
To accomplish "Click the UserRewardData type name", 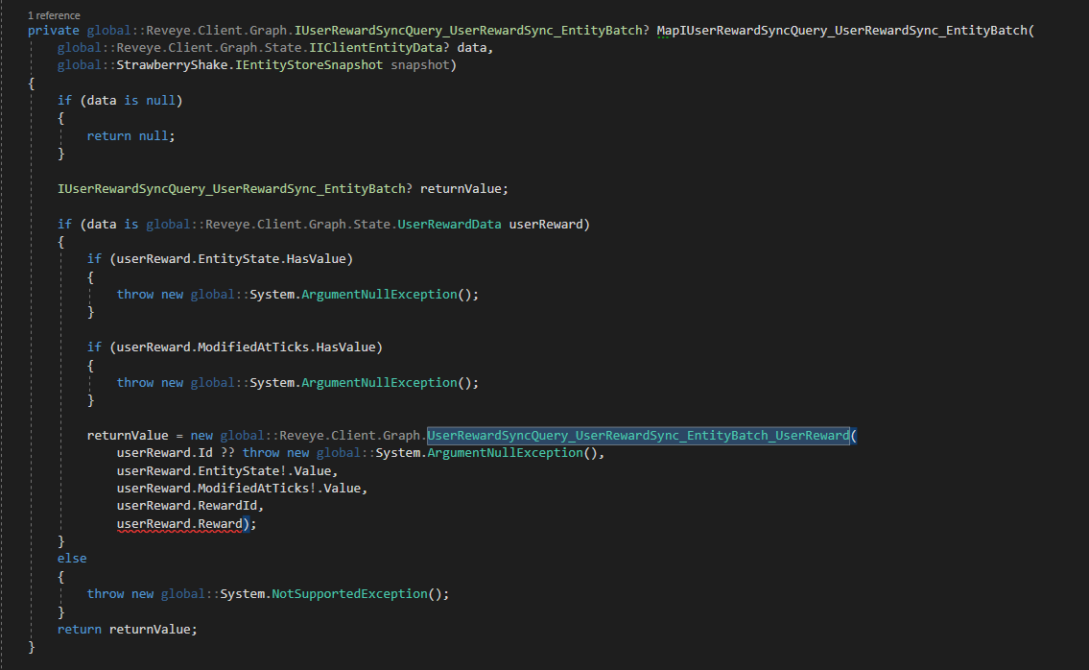I will pyautogui.click(x=449, y=225).
